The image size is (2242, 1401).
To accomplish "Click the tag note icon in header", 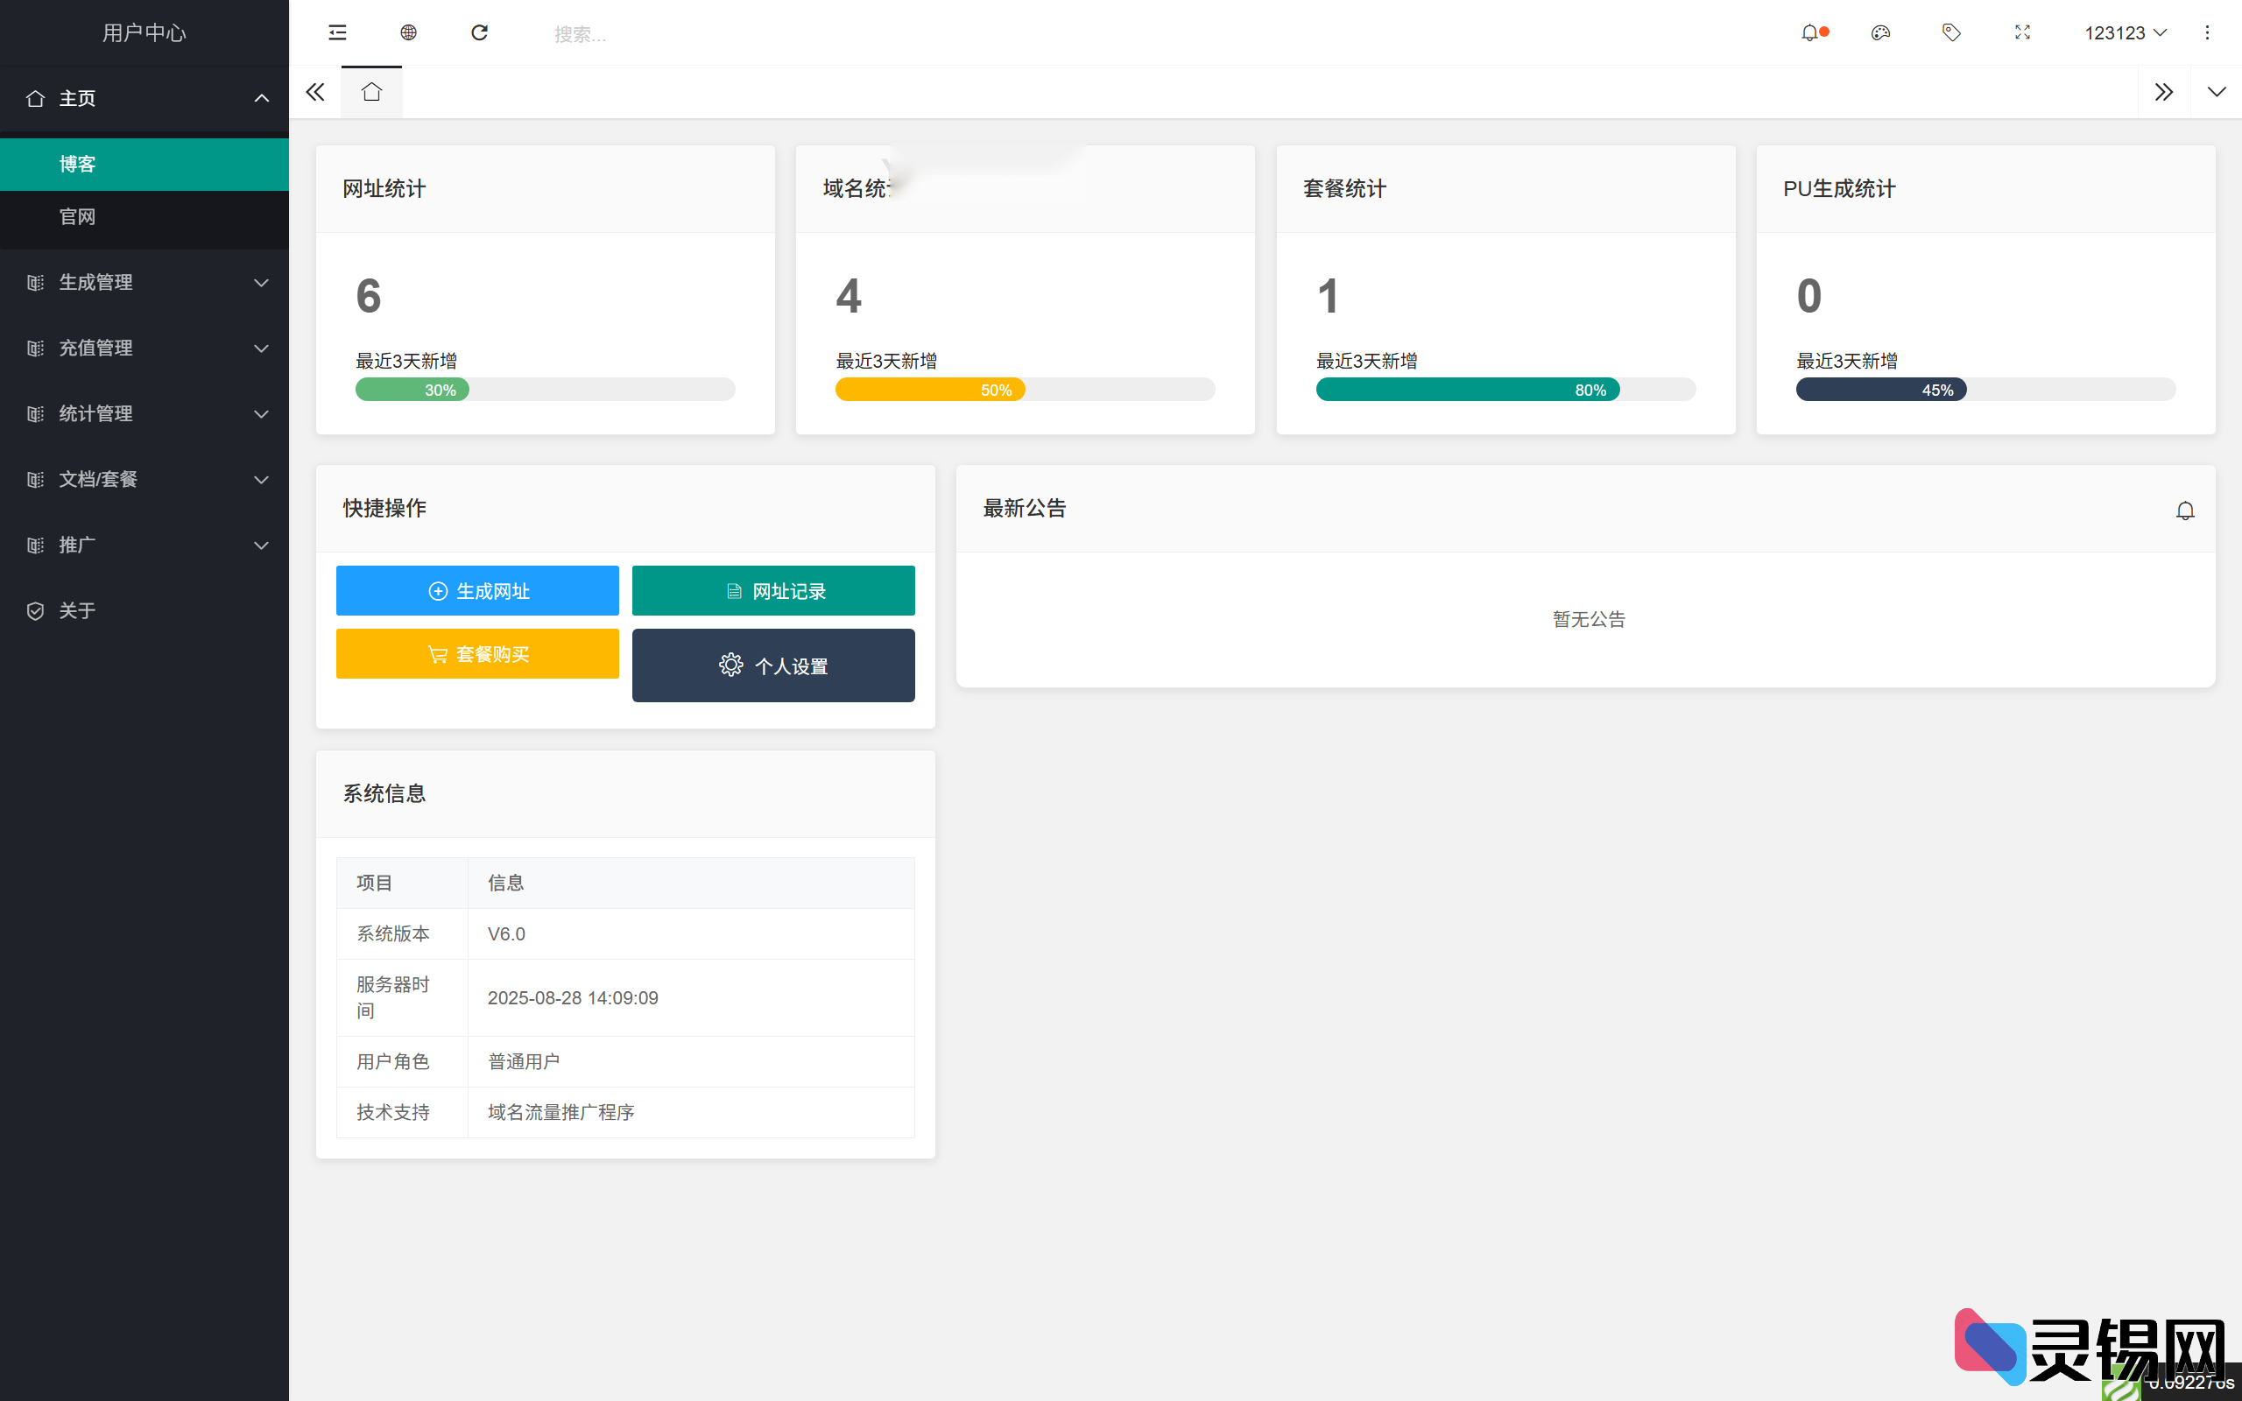I will (1951, 32).
